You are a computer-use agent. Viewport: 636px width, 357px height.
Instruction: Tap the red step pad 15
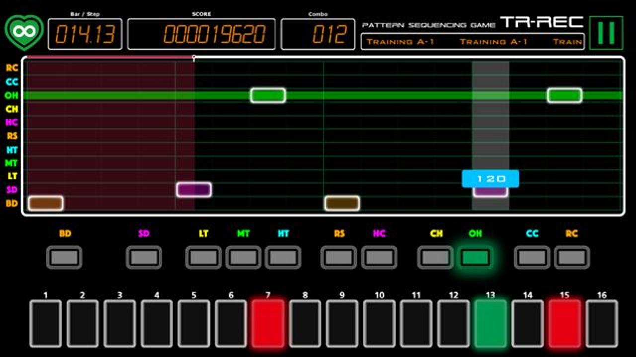pos(565,323)
